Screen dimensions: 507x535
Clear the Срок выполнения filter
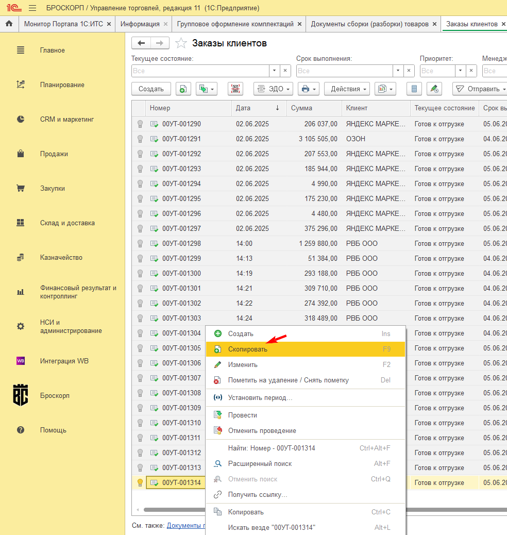[409, 71]
